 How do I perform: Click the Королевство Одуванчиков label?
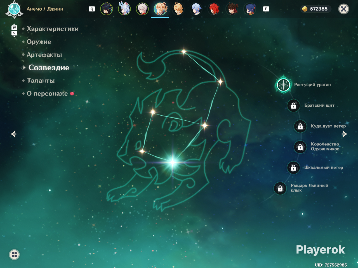pos(325,147)
